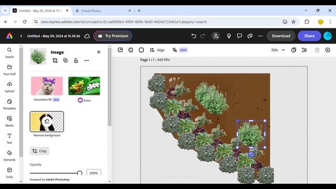Redo the last action
The height and width of the screenshot is (189, 336).
click(x=203, y=36)
